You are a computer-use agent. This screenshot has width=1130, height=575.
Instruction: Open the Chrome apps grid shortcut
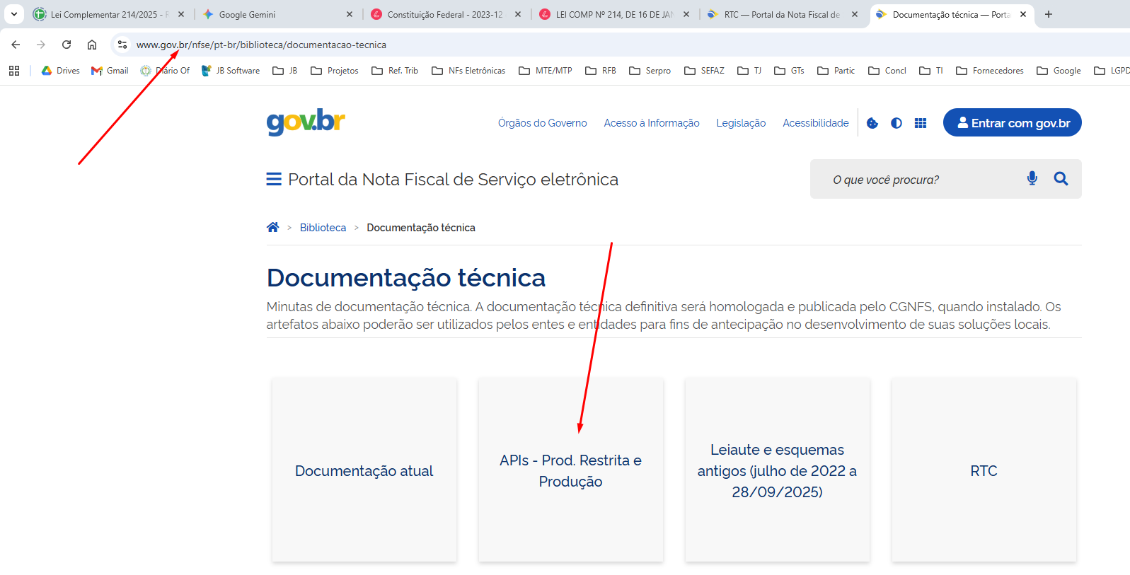(14, 71)
